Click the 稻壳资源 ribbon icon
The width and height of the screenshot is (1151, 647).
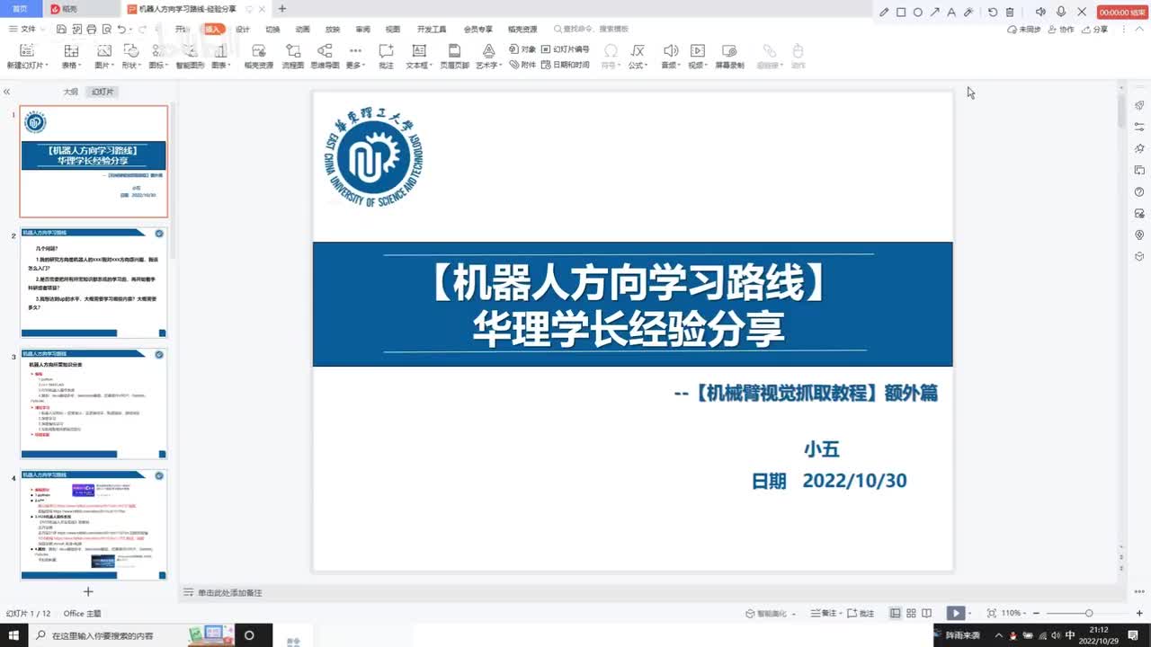259,57
